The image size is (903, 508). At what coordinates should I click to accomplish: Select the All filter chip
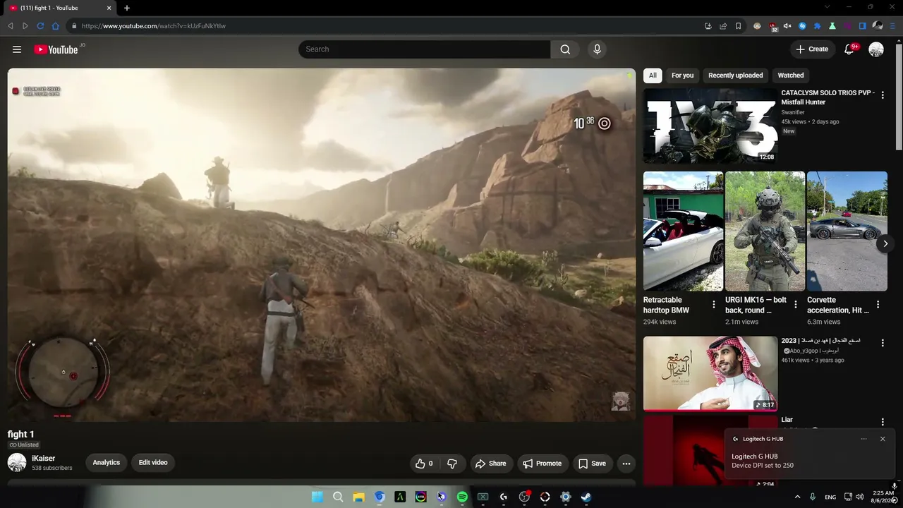click(x=653, y=75)
